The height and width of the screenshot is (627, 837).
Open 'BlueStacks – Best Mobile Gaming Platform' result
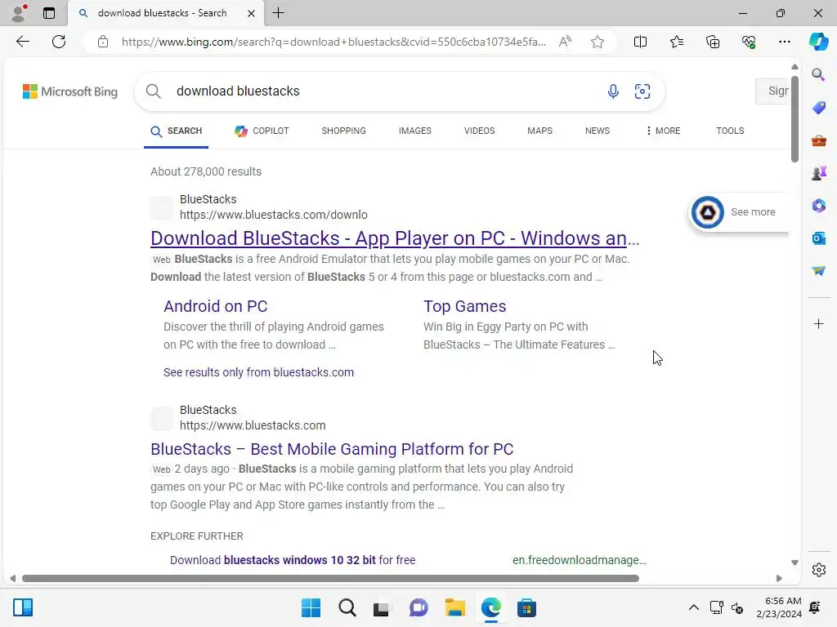[x=332, y=449]
